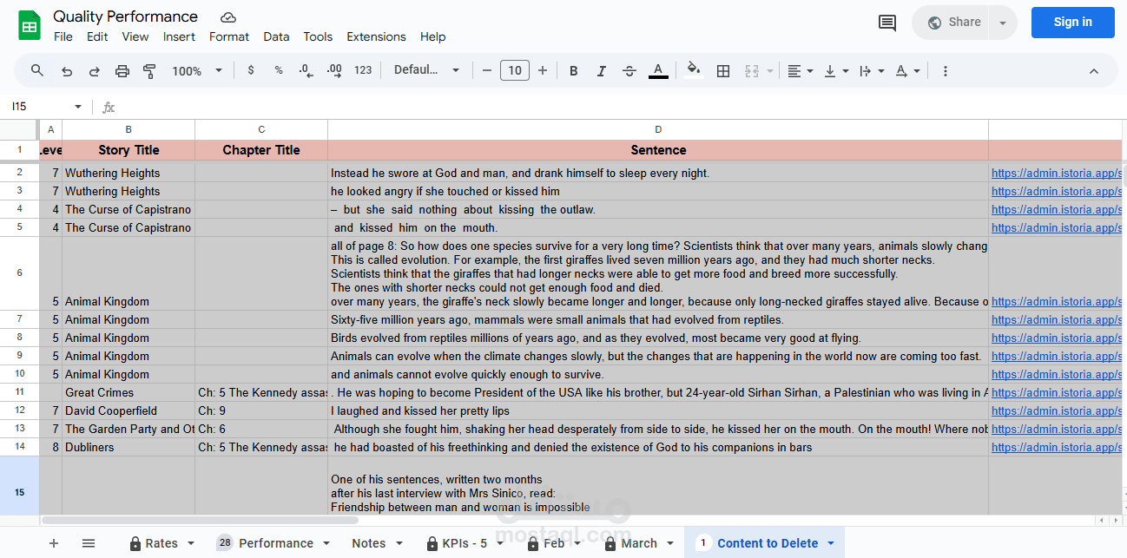Open the three-dot more toolbar options
This screenshot has height=558, width=1127.
(946, 71)
